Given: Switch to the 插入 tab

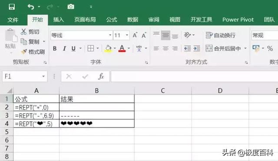Looking at the screenshot, I should (59, 20).
